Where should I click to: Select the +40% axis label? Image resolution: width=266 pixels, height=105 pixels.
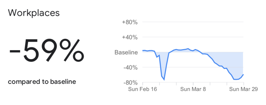point(130,37)
